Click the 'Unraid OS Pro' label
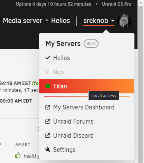This screenshot has height=163, width=144. (x=116, y=4)
